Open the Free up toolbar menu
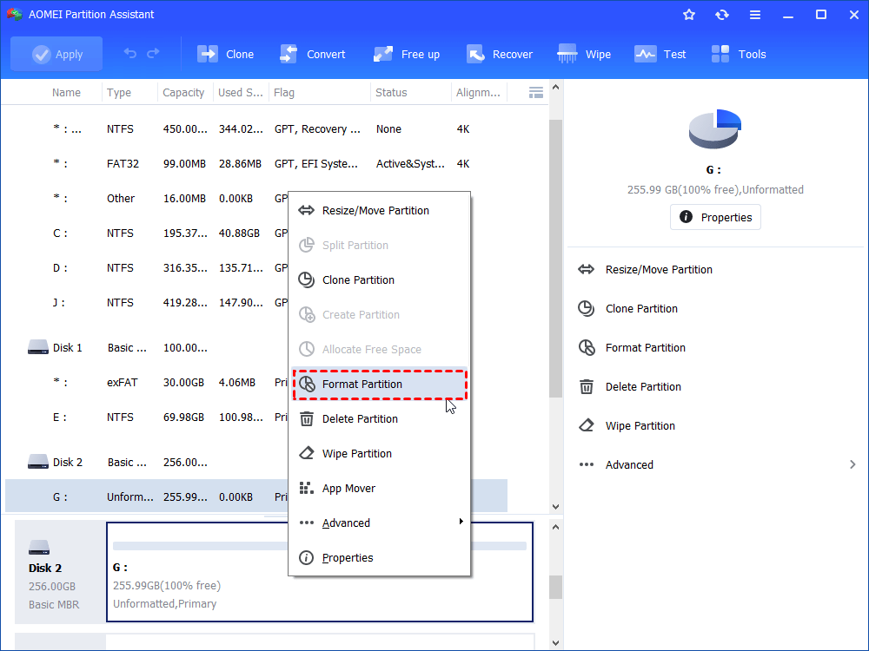 click(407, 54)
